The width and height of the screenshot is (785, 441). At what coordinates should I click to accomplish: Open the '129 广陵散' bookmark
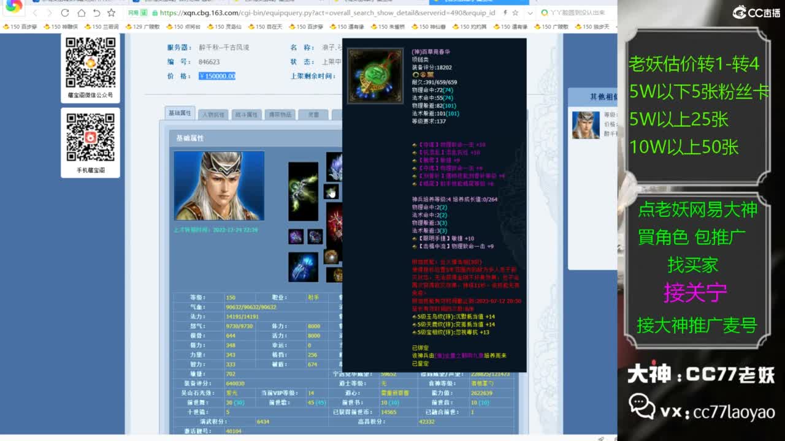(x=142, y=27)
